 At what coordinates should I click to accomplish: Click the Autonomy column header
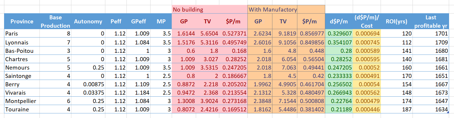pos(88,21)
